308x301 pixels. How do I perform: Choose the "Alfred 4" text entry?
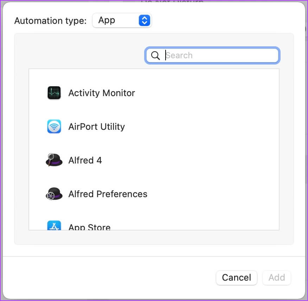pos(85,160)
